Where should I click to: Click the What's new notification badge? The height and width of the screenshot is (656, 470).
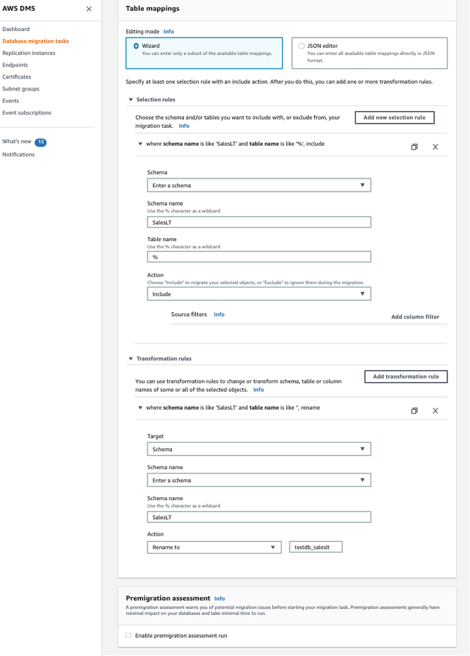(x=40, y=142)
